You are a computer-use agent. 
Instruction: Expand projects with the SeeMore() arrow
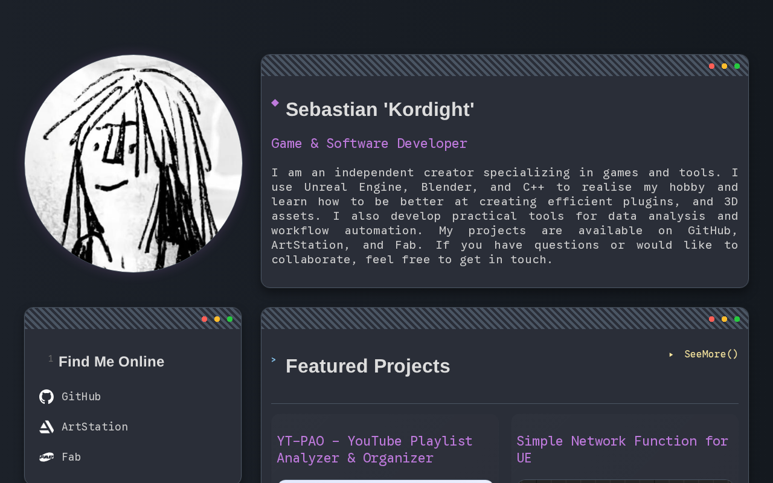(671, 354)
